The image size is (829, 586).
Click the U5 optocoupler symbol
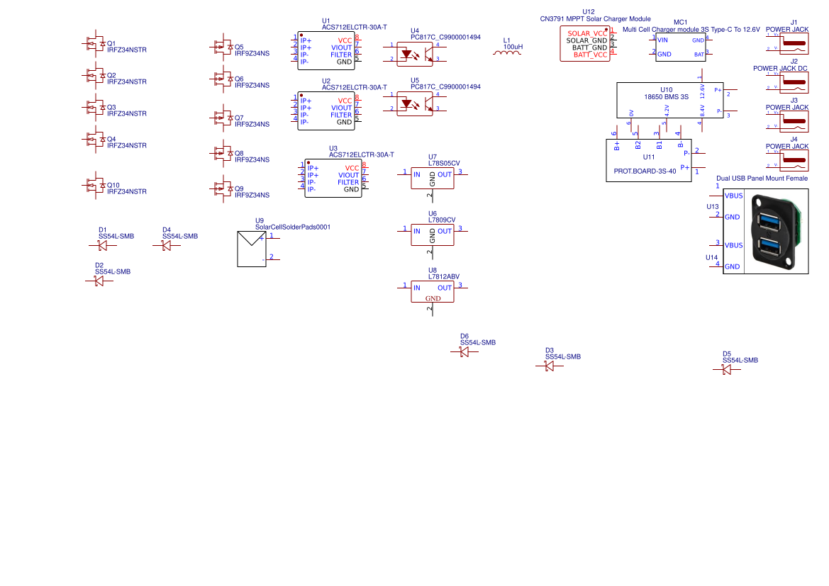coord(415,103)
